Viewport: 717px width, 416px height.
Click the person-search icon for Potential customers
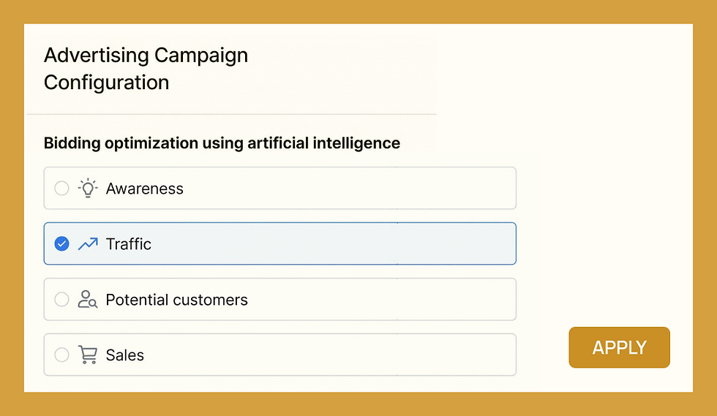point(87,300)
